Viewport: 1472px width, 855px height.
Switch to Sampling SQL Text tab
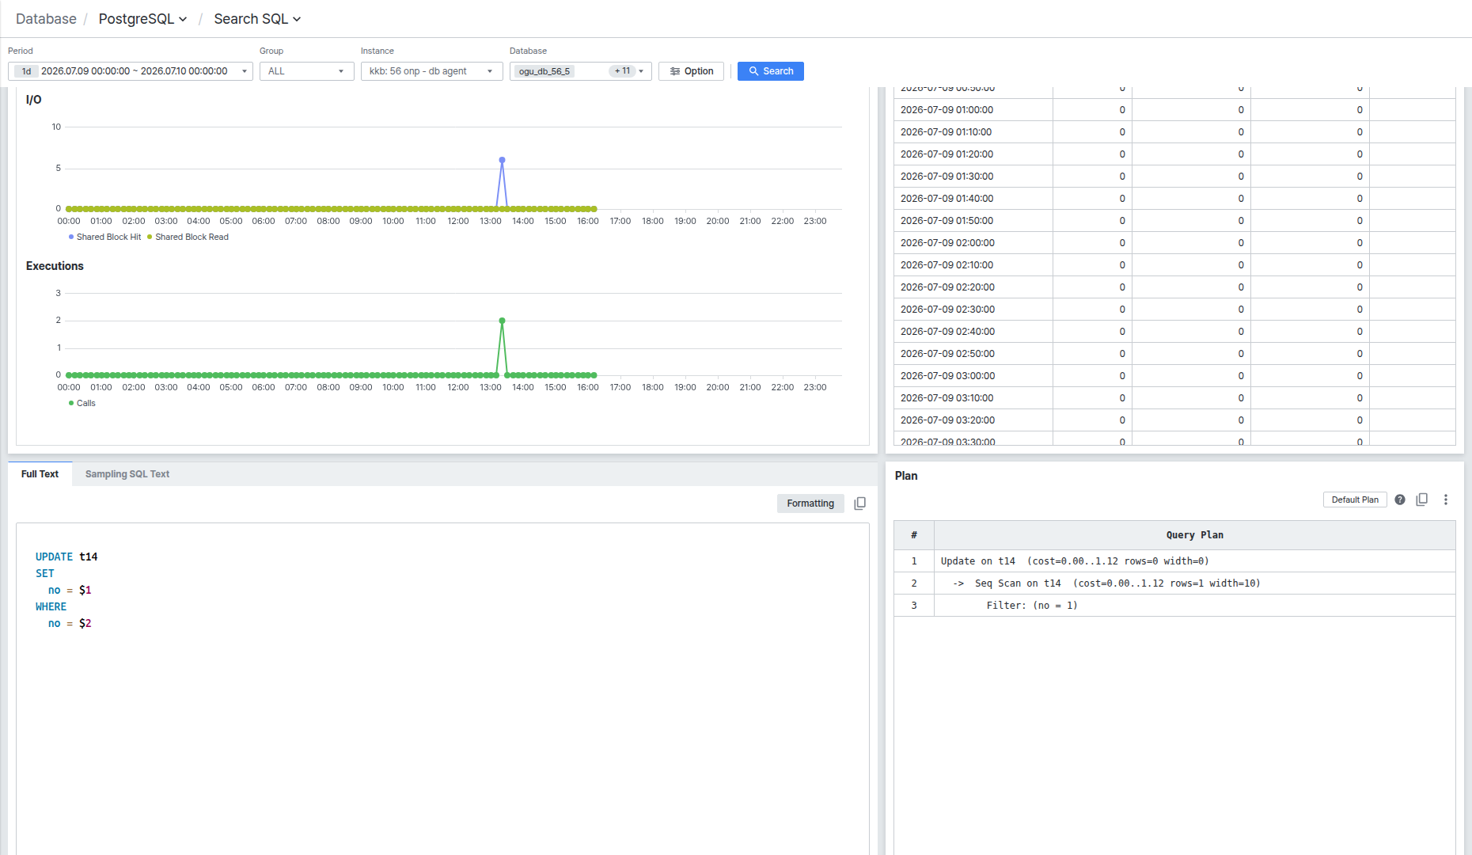[127, 474]
